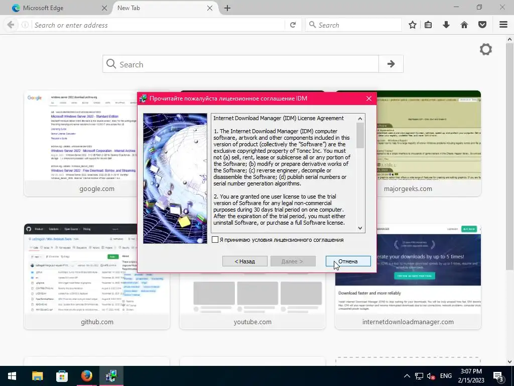Click the IDM icon in dialog title bar
514x386 pixels.
143,99
